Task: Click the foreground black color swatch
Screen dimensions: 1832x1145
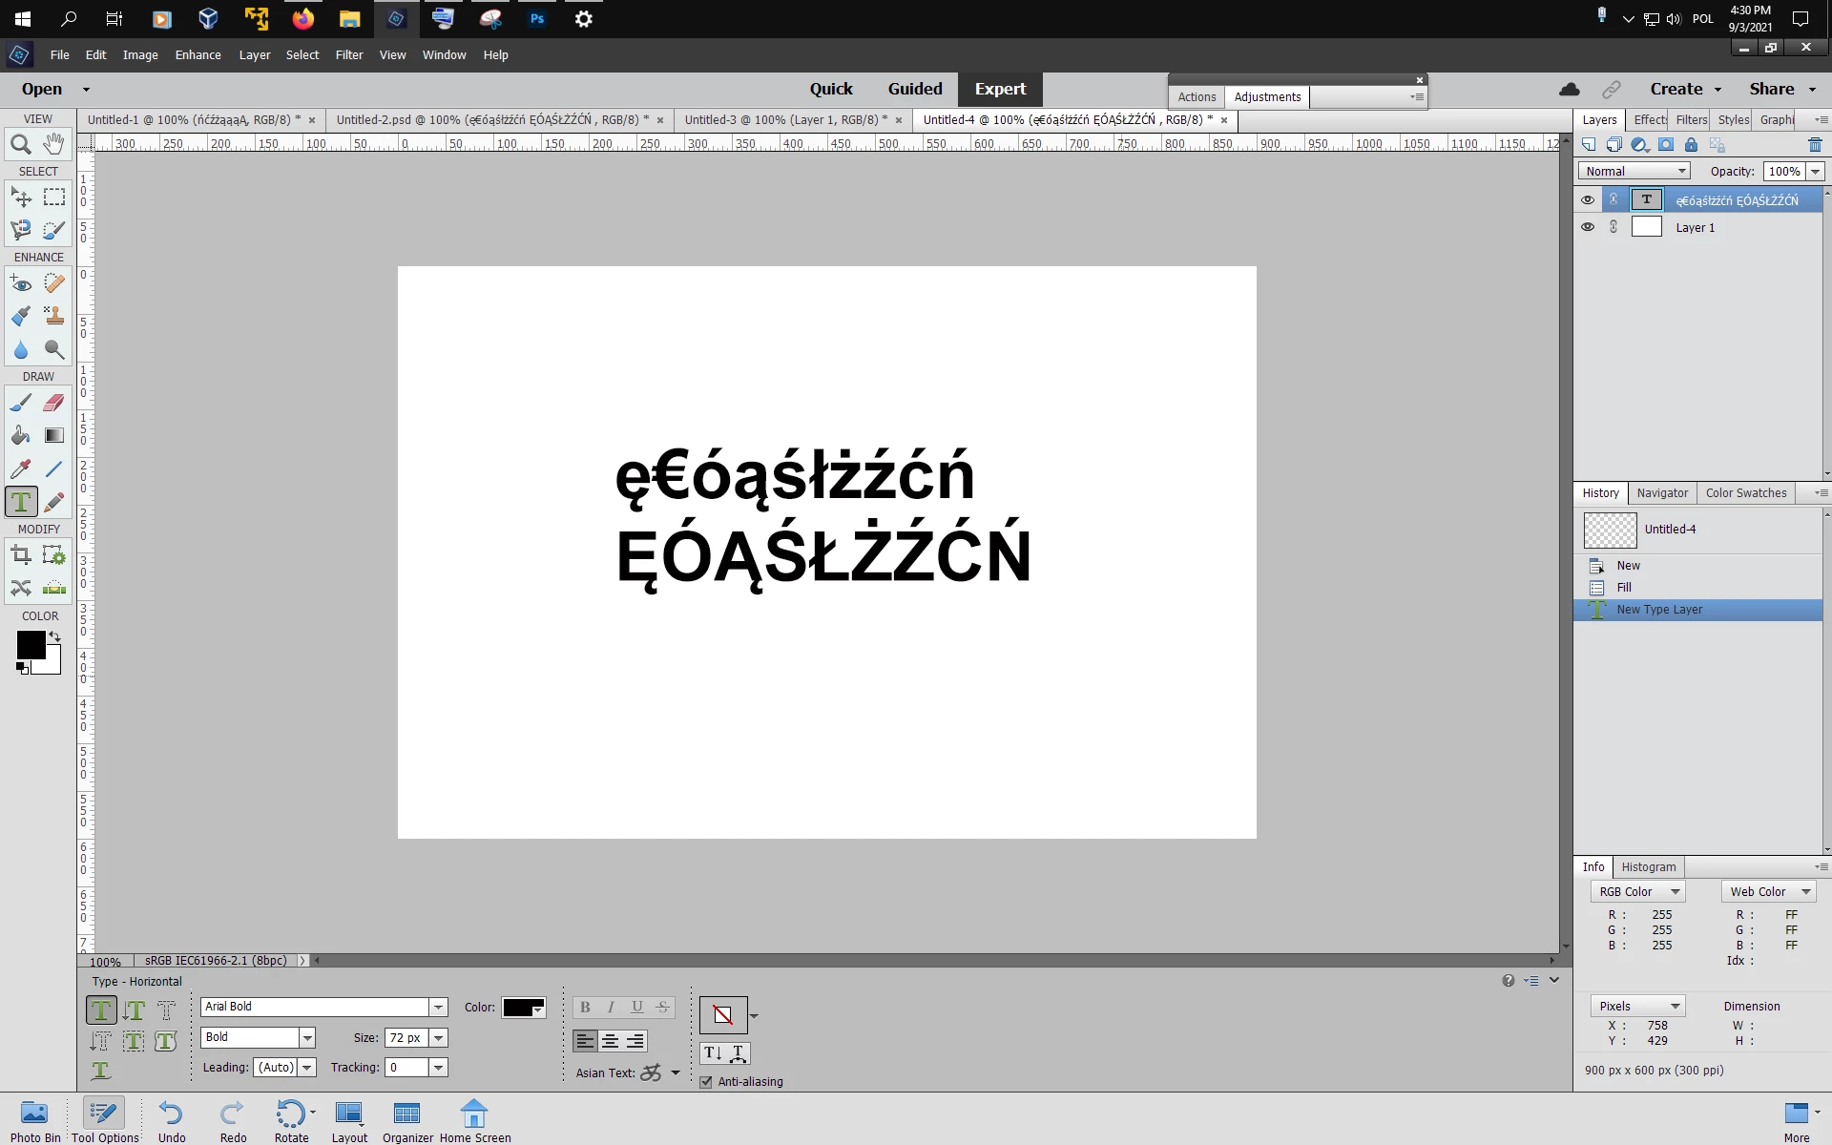Action: [x=31, y=646]
